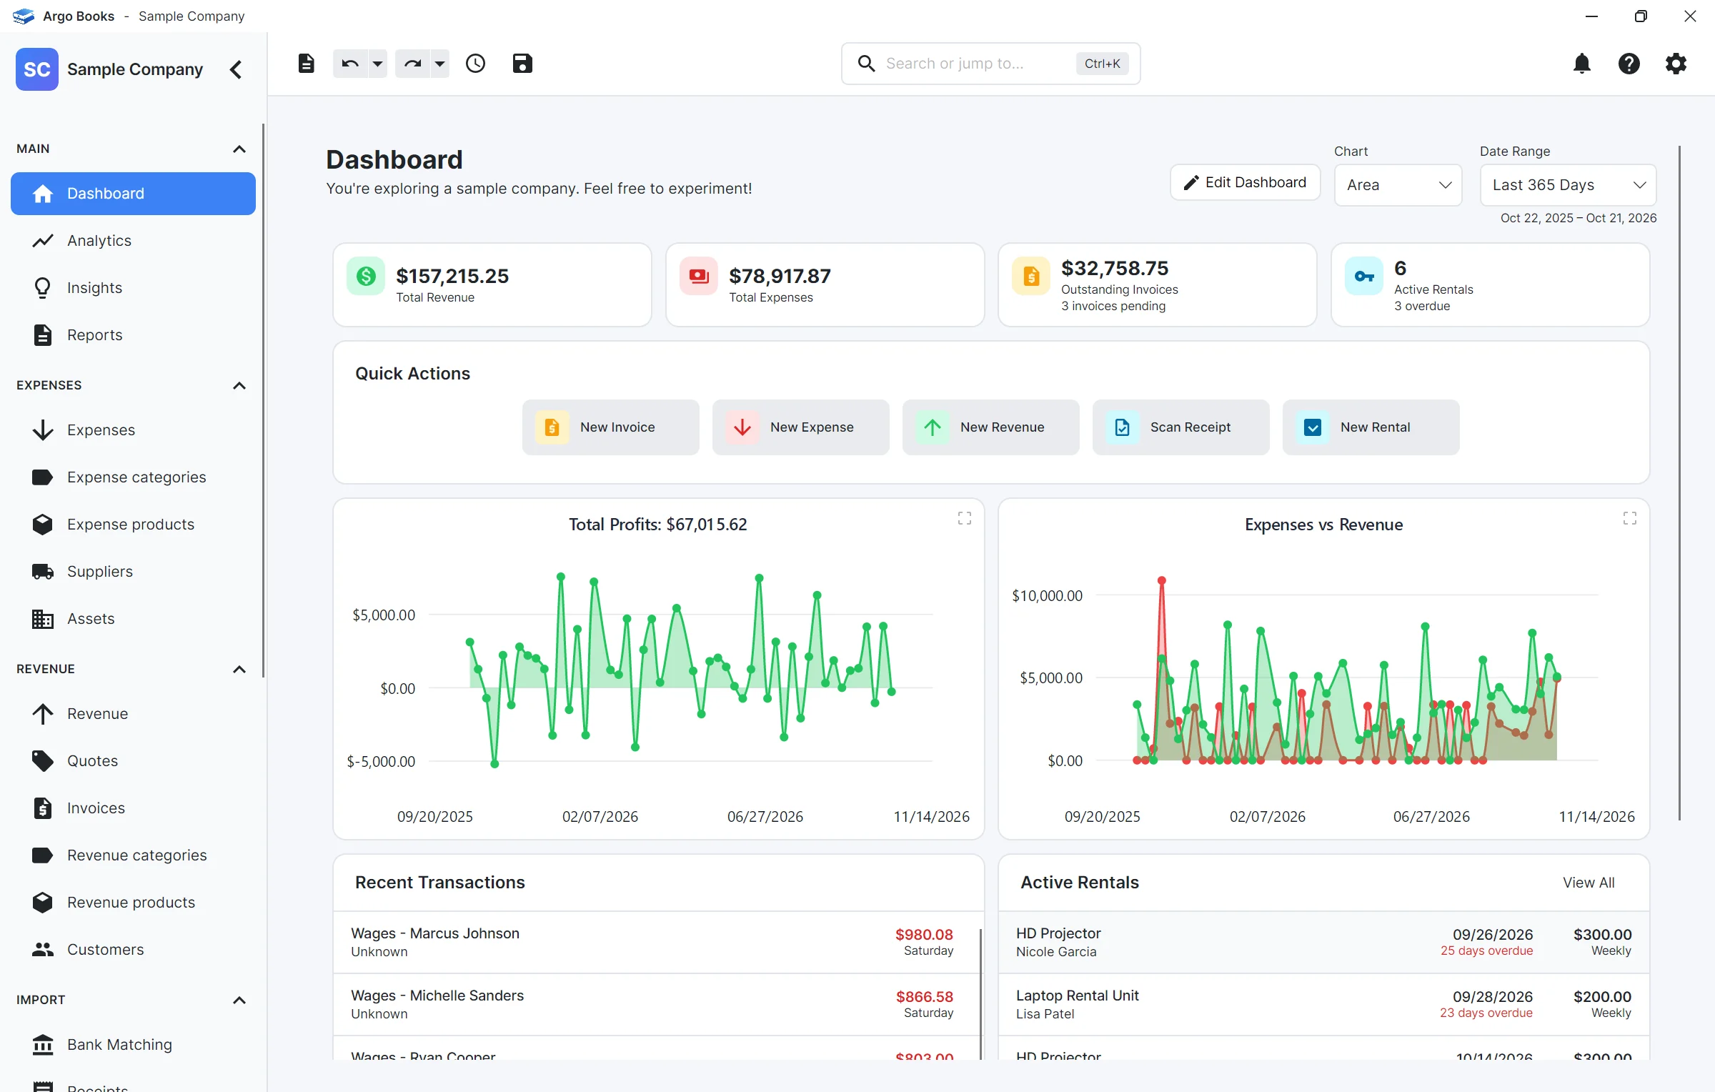
Task: Open the redo history dropdown arrow
Action: click(x=439, y=64)
